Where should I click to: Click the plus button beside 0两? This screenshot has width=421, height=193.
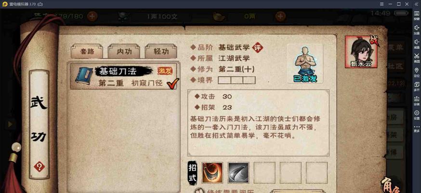coord(280,16)
